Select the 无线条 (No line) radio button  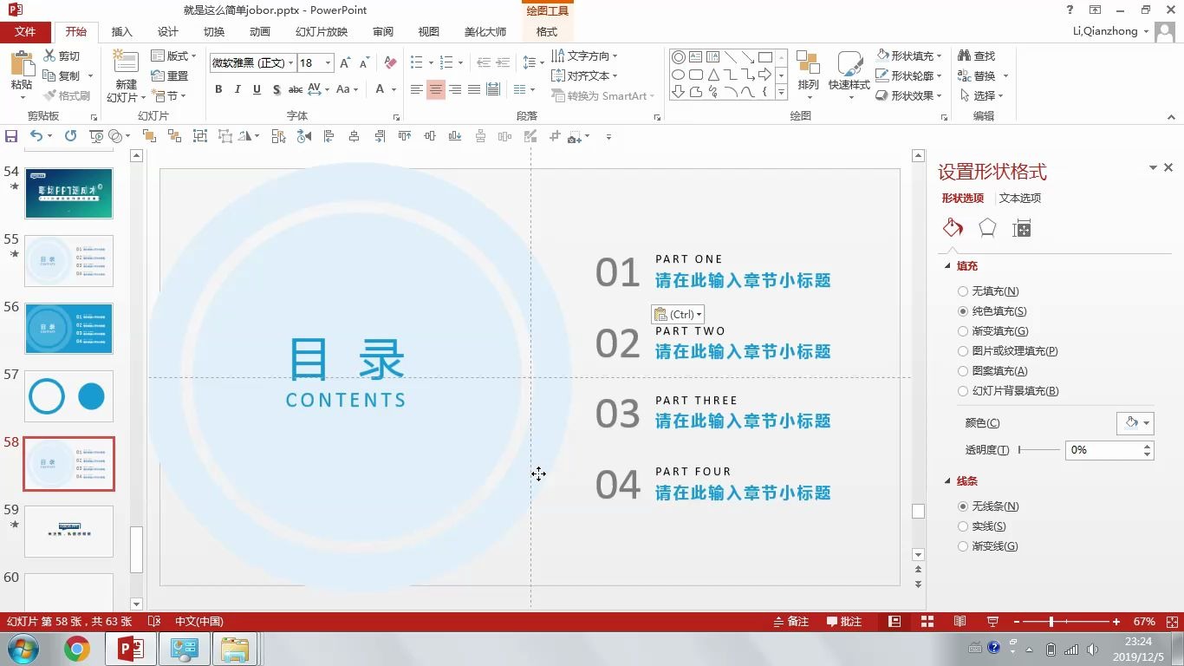point(963,506)
